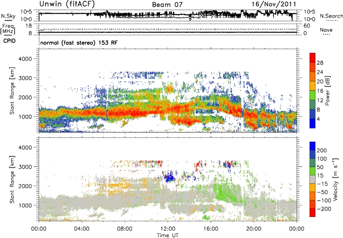Screen dimensions: 343x238
Task: Click the 'Unwin (fitACF)' title text
Action: pyautogui.click(x=67, y=4)
